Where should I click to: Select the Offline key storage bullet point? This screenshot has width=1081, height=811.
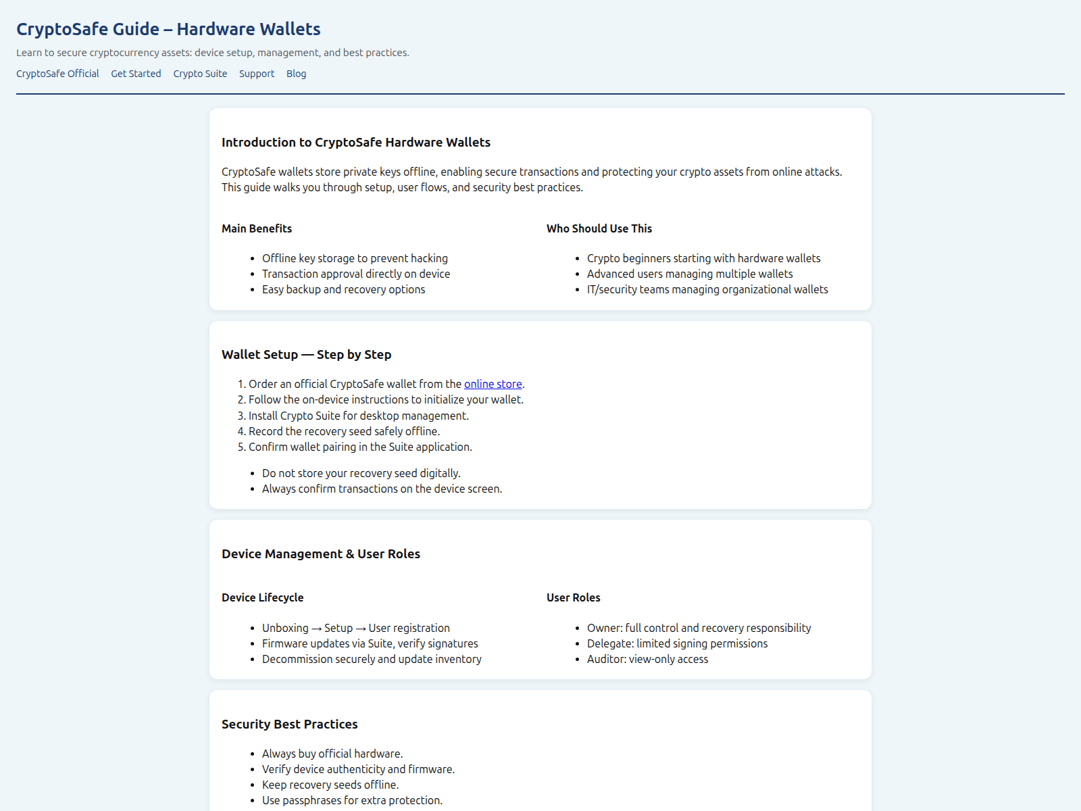[355, 257]
